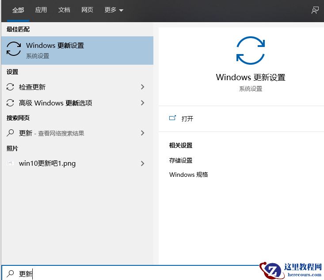The width and height of the screenshot is (324, 280).
Task: Focus the search box containing 更新
Action: point(130,274)
